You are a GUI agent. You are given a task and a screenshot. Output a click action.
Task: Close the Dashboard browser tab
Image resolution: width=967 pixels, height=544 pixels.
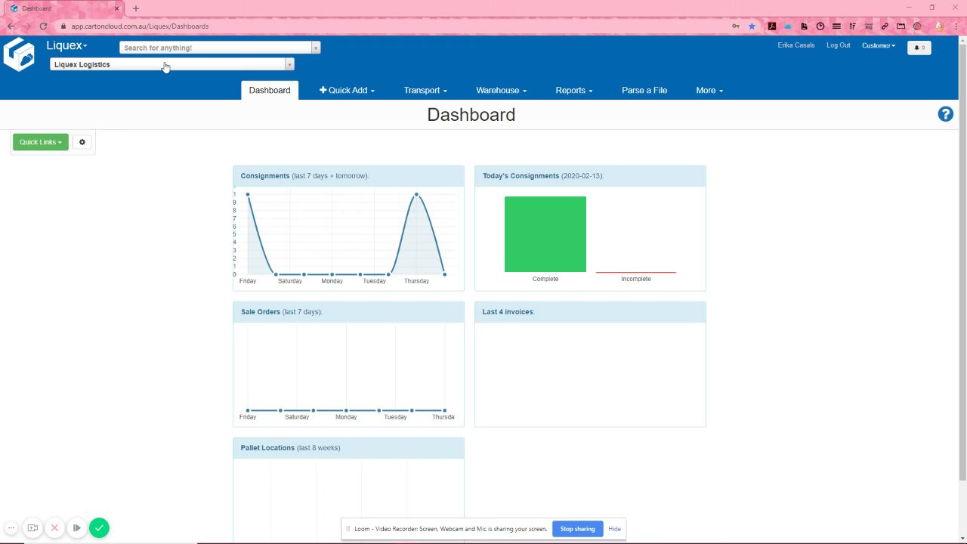[116, 8]
